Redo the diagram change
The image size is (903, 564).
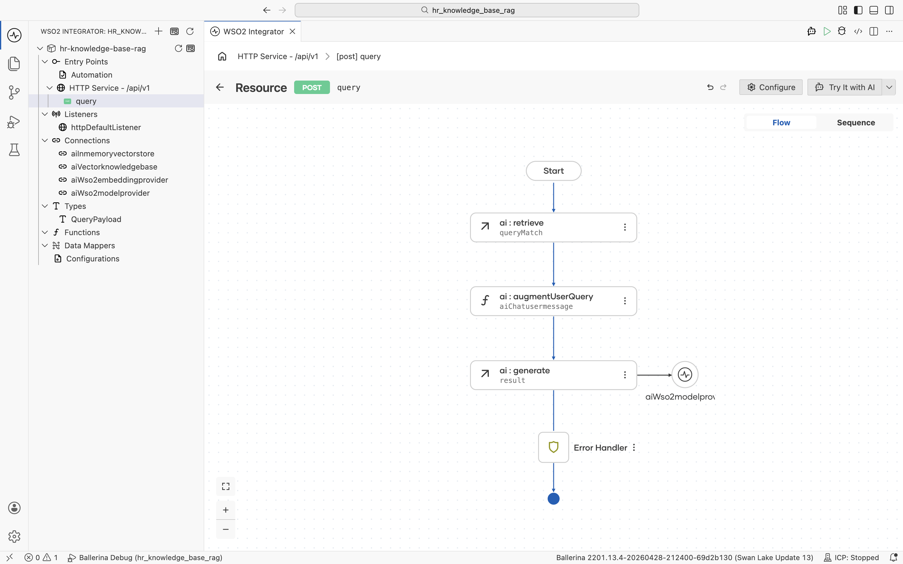[724, 87]
